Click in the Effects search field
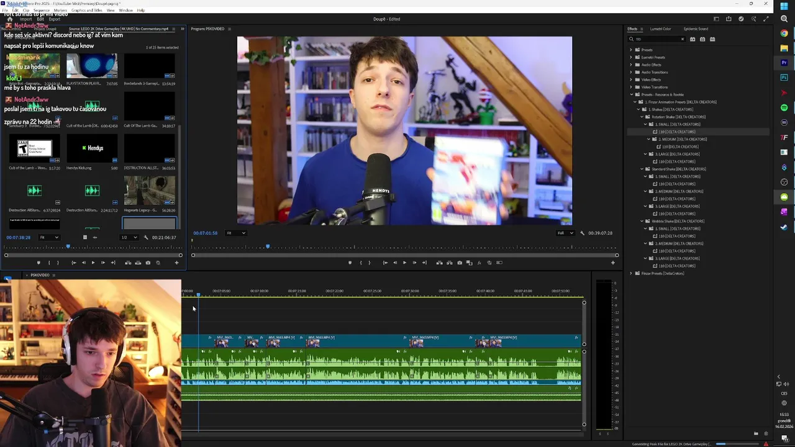Screen dimensions: 795x447 coord(657,39)
